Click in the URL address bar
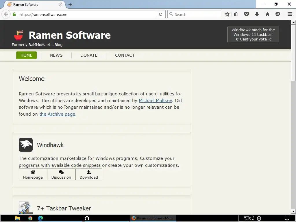Screen dimensions: 296x222 coord(87,14)
